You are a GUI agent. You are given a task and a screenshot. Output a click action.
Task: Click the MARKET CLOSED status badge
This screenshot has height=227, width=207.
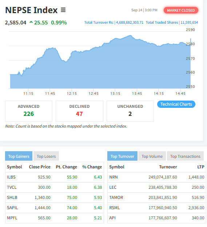point(181,11)
